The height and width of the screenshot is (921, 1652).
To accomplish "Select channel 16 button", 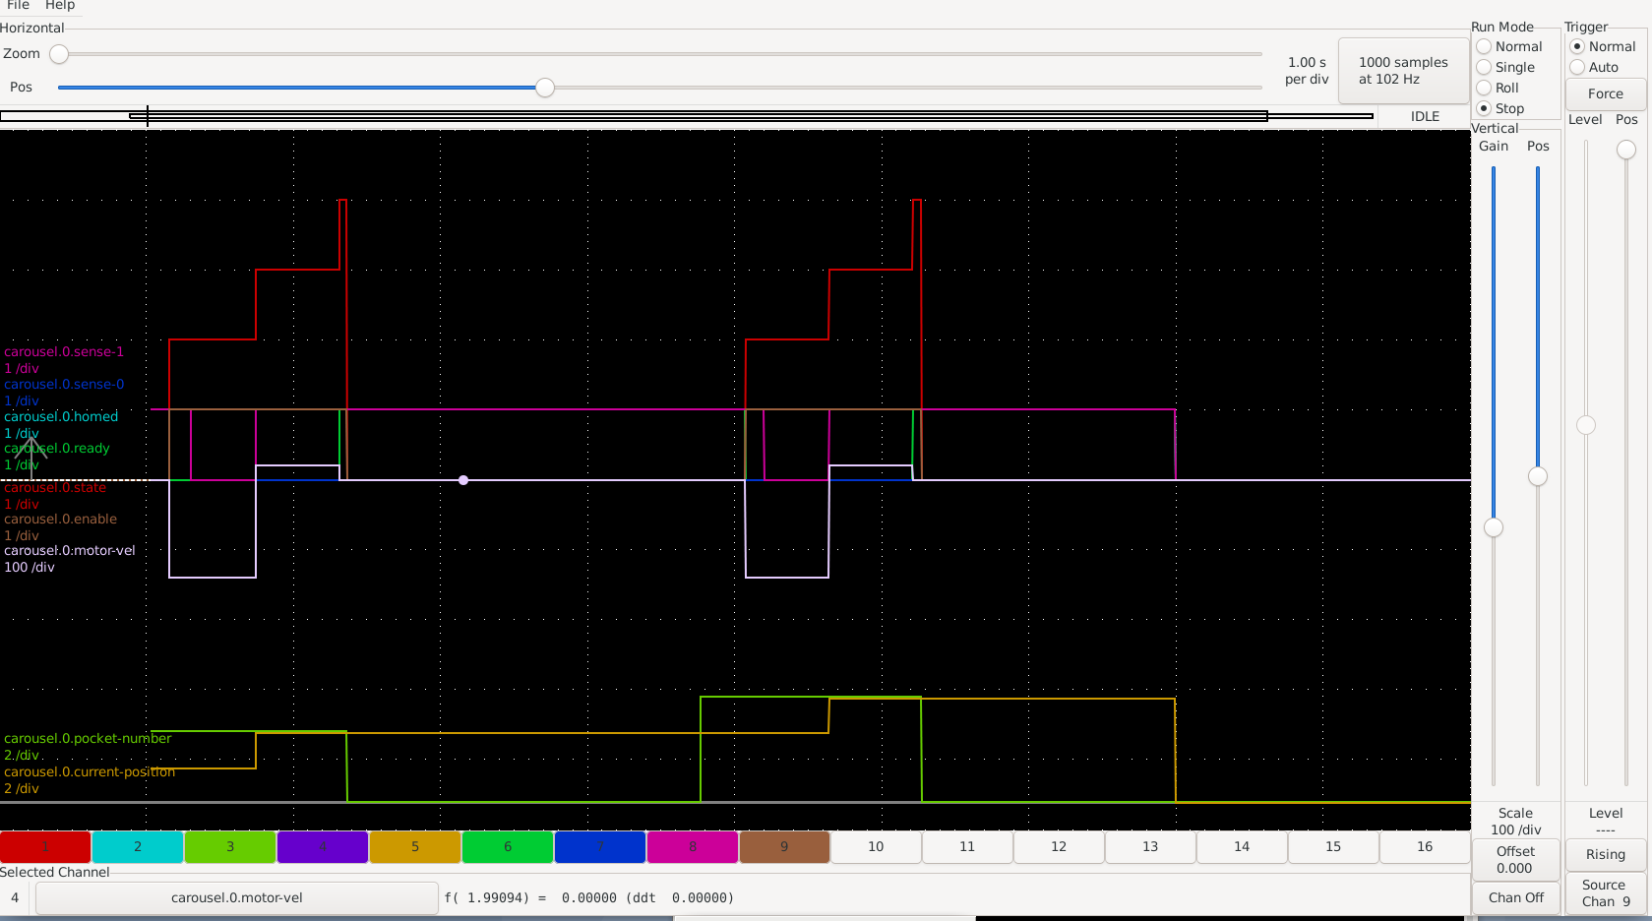I will tap(1425, 846).
